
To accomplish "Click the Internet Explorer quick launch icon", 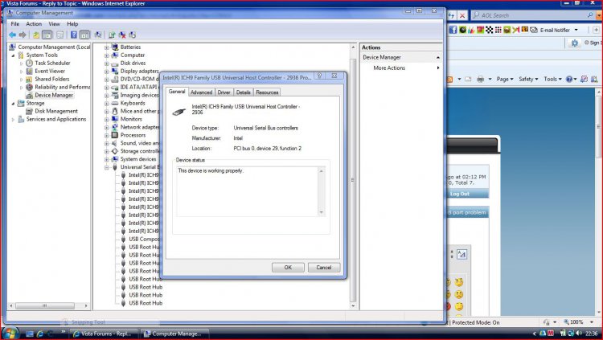I will (40, 334).
